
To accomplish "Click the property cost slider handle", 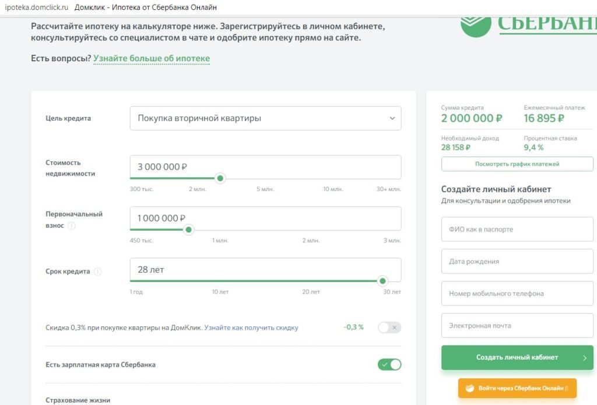I will point(220,178).
